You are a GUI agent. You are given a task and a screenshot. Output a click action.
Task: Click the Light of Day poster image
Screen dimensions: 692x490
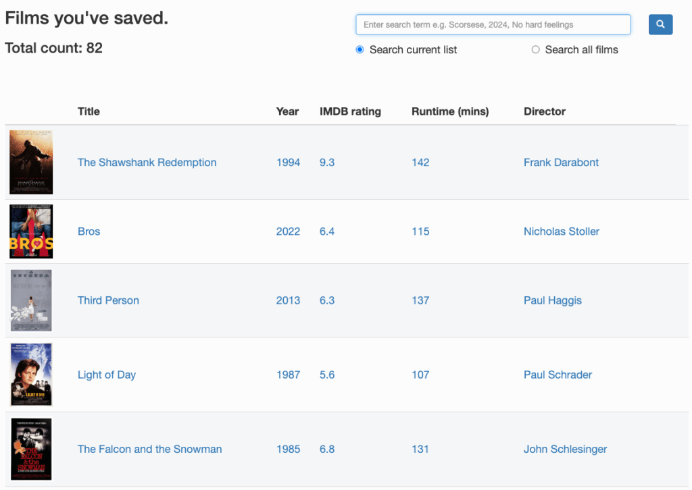[x=31, y=375]
